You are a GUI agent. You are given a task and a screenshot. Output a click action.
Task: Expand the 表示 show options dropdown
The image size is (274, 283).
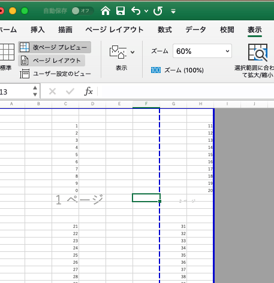[133, 52]
